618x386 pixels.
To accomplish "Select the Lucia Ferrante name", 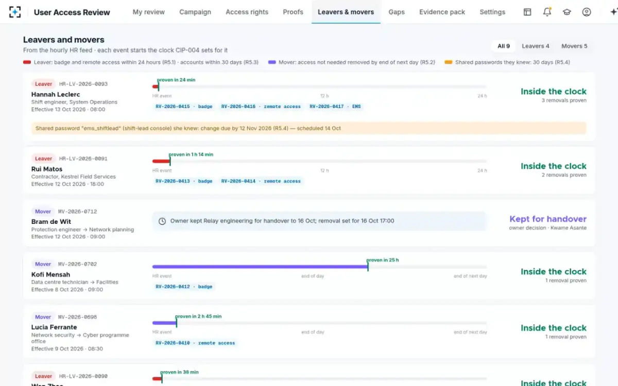I will tap(54, 327).
